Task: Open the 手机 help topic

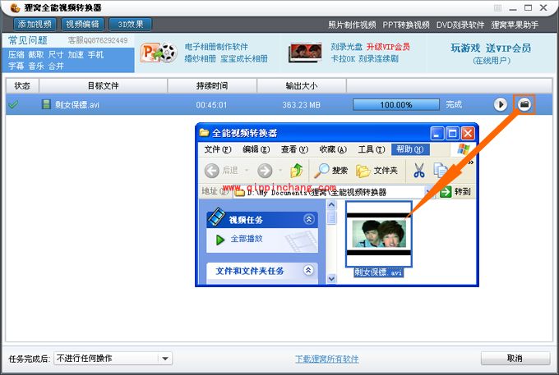Action: [95, 55]
